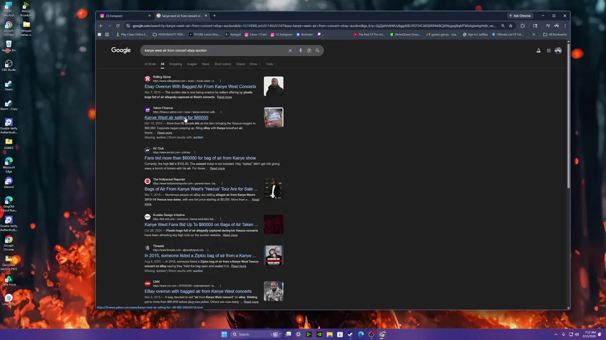This screenshot has width=606, height=340.
Task: Open All Bookmarks folder
Action: [555, 34]
